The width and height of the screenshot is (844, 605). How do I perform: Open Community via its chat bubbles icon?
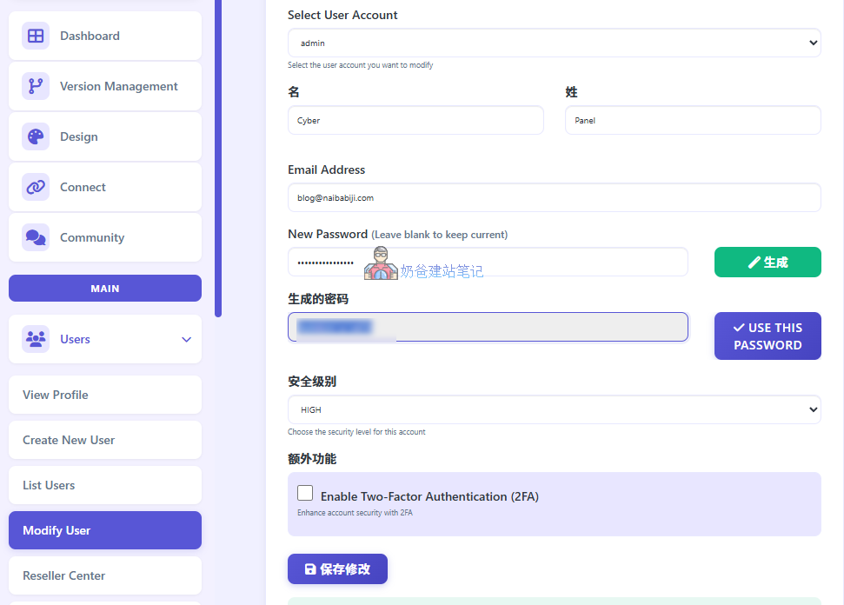(35, 237)
